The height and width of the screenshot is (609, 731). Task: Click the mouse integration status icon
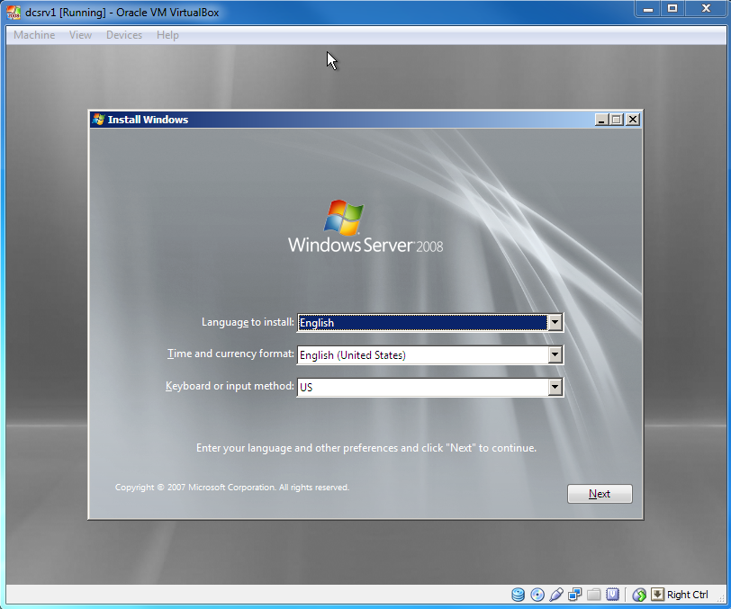(638, 595)
